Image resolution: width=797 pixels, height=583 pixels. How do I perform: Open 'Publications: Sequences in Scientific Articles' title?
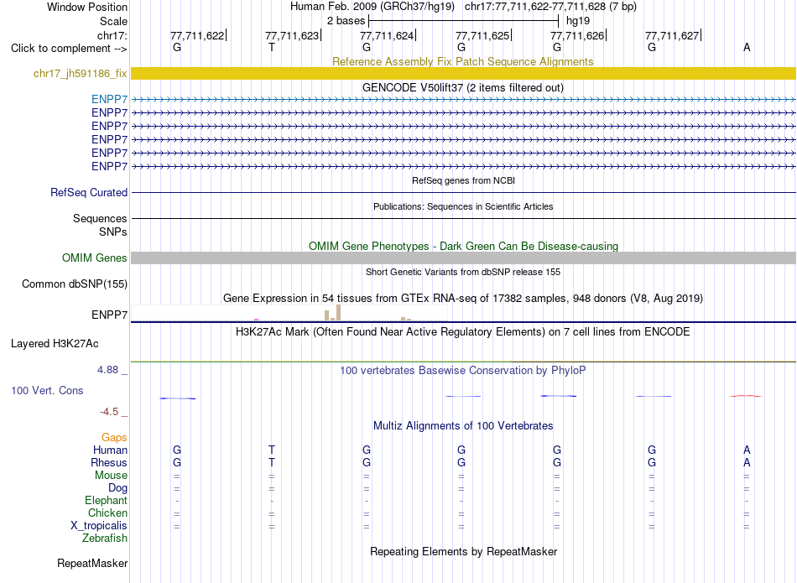[463, 206]
